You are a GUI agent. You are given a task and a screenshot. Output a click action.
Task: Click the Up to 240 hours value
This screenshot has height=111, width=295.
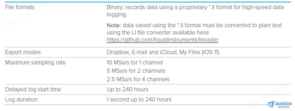coord(128,89)
